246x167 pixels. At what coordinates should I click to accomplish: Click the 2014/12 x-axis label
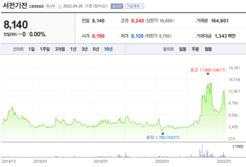[9, 161]
